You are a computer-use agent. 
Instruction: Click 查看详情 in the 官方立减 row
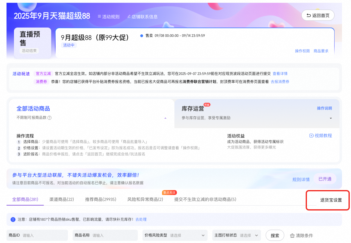click(x=280, y=73)
